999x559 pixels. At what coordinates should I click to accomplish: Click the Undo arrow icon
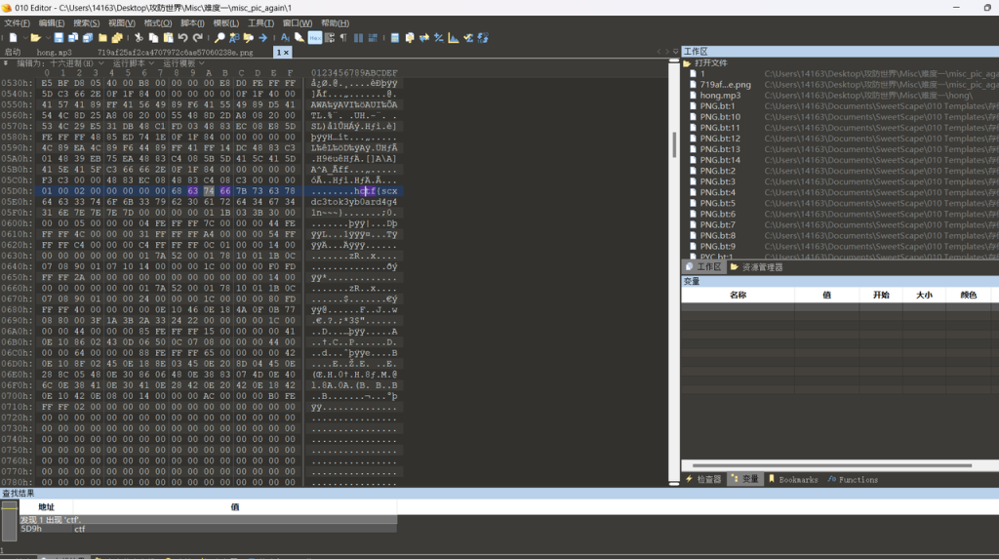(x=181, y=38)
